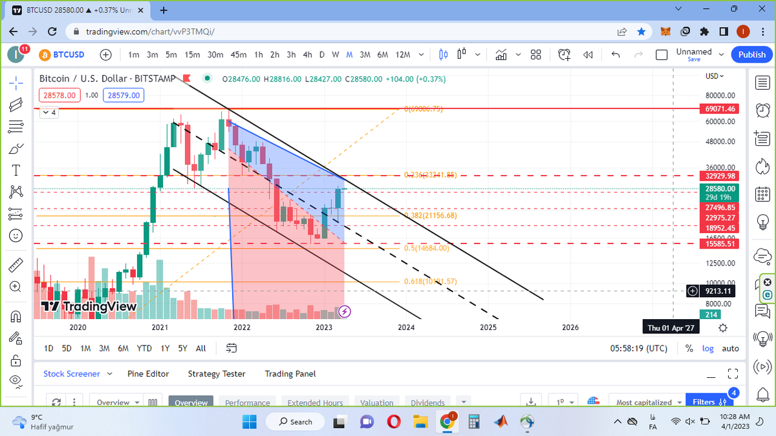Click the bar Replay rewind icon
776x436 pixels.
[588, 55]
